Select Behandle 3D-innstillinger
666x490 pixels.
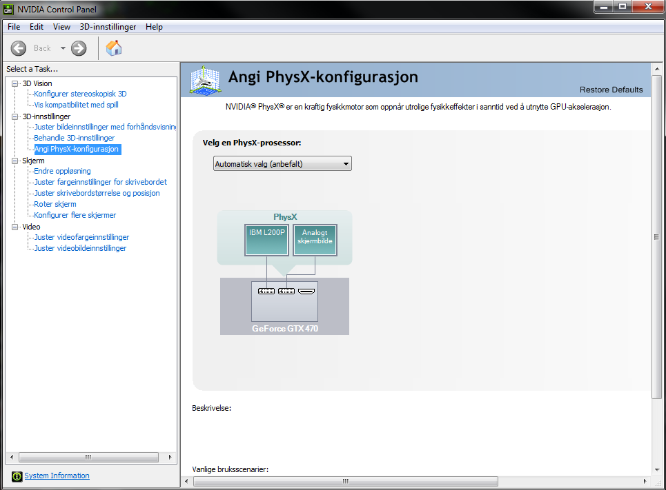pyautogui.click(x=75, y=138)
